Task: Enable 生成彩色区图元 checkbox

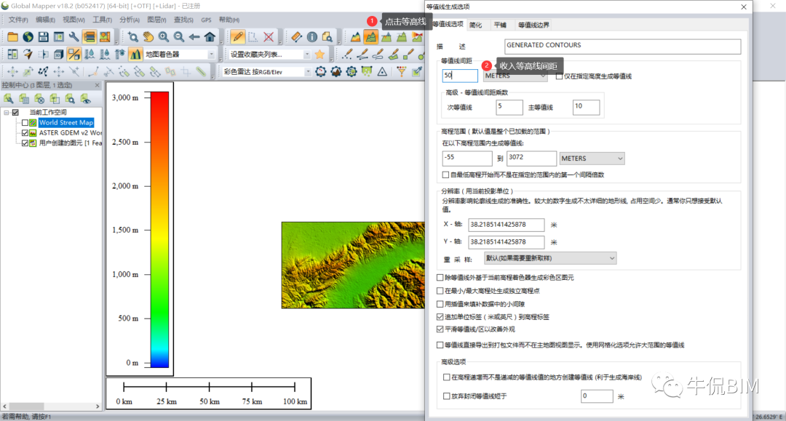Action: [440, 277]
